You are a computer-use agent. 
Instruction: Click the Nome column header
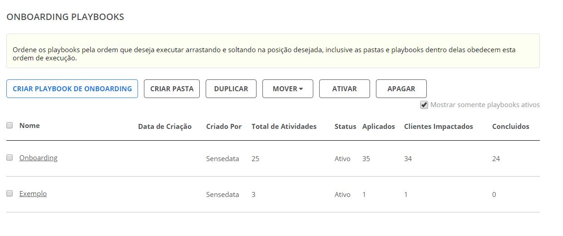point(30,126)
